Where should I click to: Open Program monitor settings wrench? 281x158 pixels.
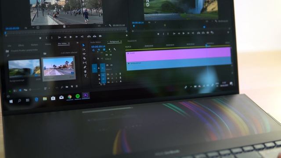(216, 21)
